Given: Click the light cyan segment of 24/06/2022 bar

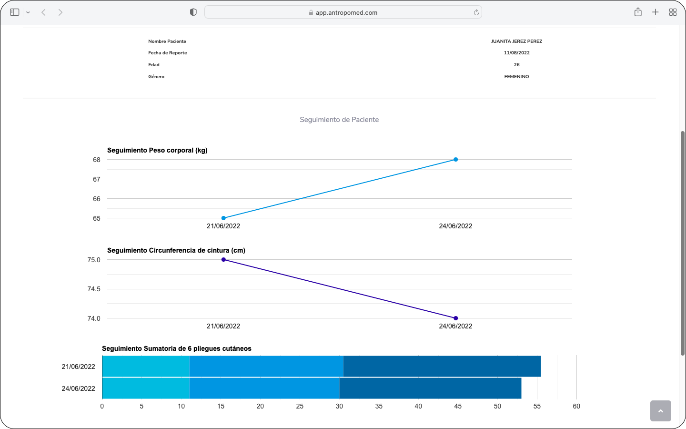Looking at the screenshot, I should tap(146, 388).
